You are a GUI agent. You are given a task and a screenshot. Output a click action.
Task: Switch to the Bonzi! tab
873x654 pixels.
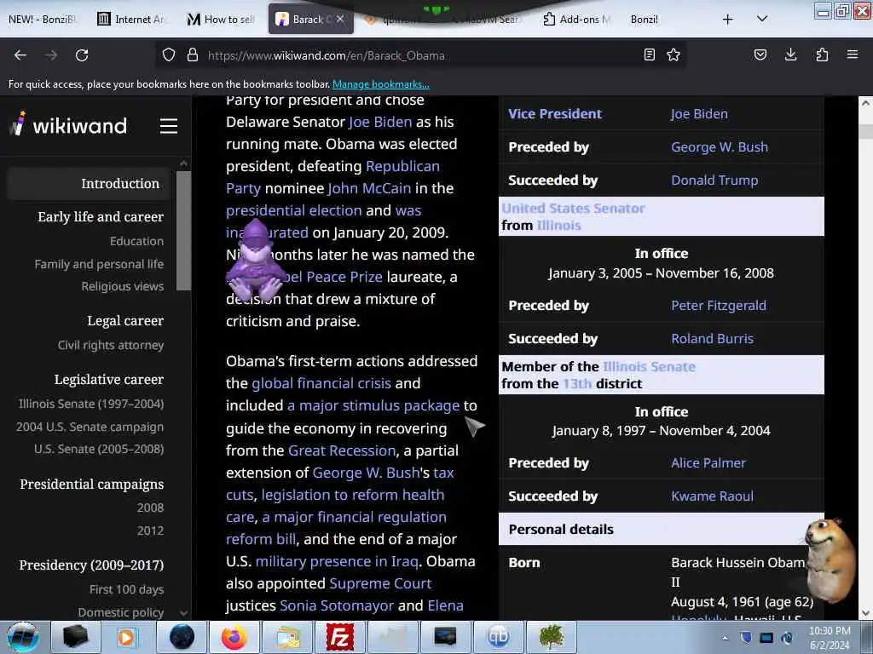click(645, 20)
